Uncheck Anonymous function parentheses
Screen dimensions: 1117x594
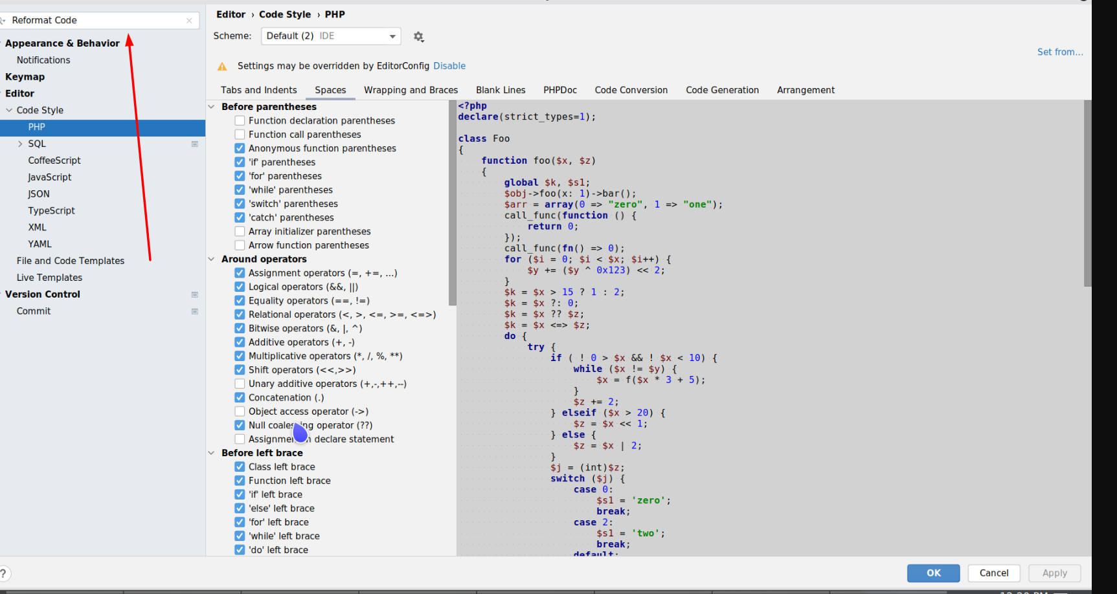coord(240,148)
